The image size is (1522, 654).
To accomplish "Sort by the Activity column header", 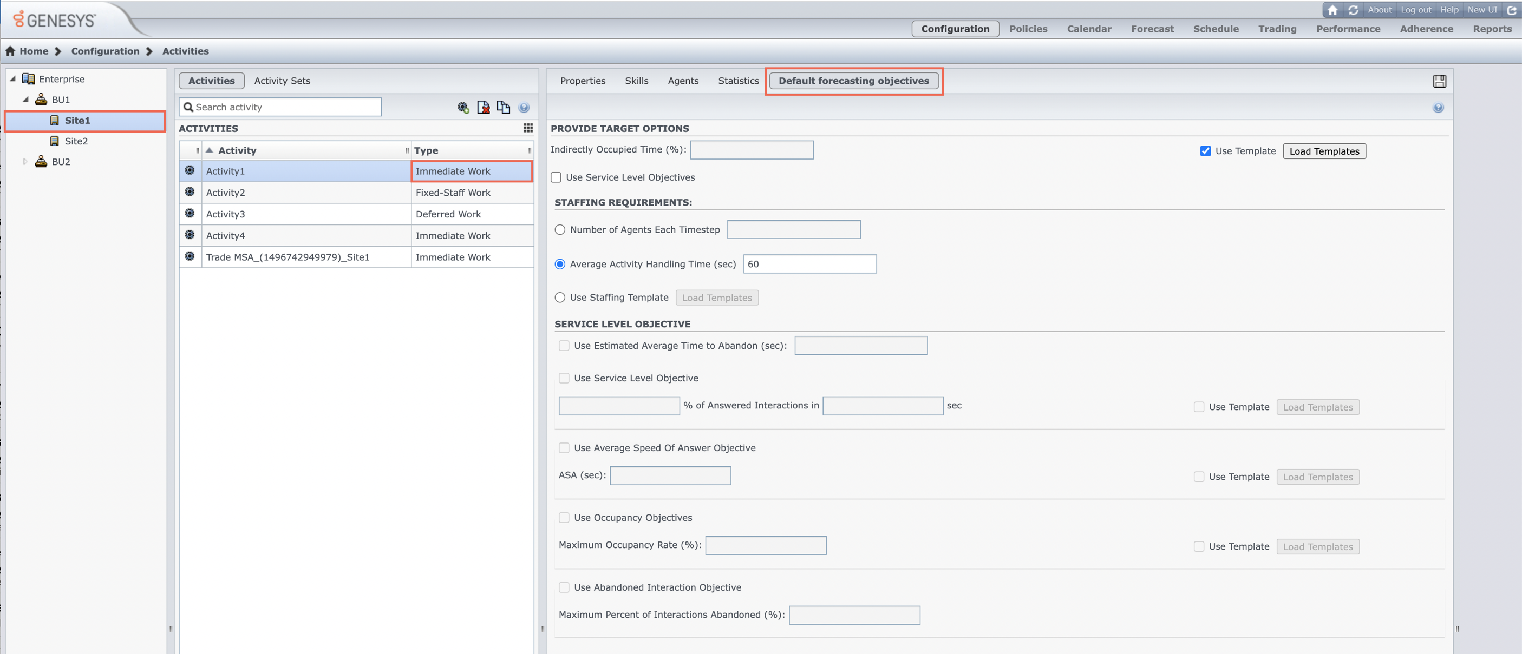I will (x=237, y=150).
